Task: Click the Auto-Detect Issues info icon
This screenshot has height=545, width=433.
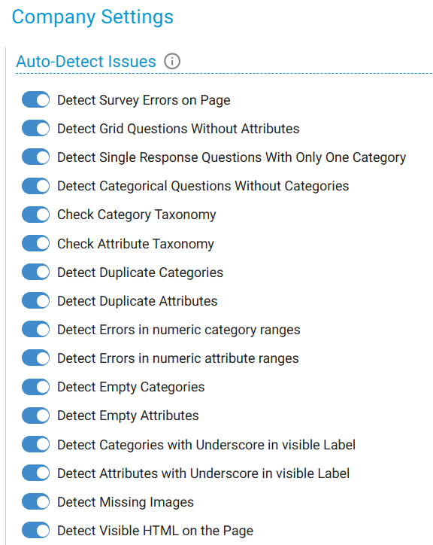Action: (x=172, y=62)
